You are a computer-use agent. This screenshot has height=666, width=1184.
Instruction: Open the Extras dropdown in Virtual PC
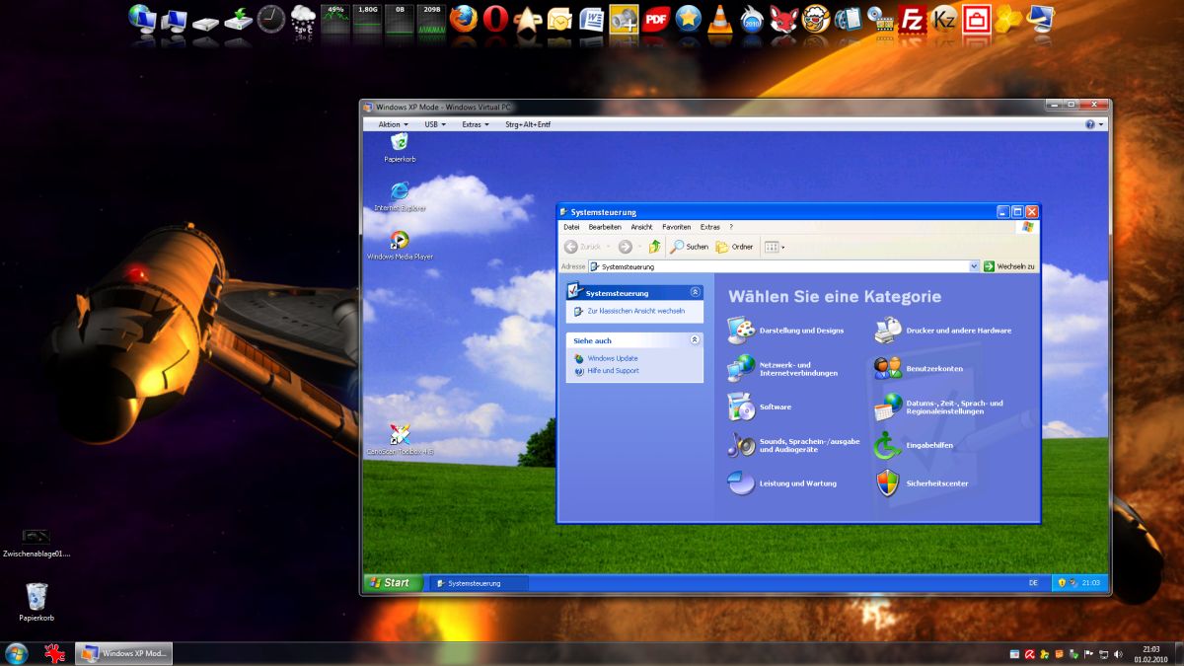[x=476, y=124]
